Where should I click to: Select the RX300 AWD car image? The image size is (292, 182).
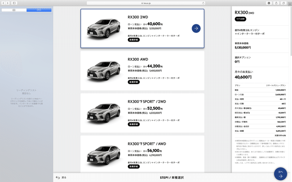(104, 71)
